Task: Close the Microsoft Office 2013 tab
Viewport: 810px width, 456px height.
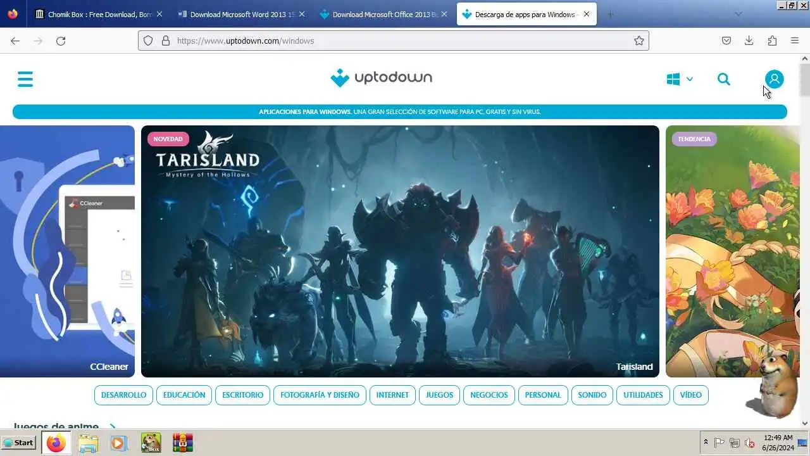Action: (444, 14)
